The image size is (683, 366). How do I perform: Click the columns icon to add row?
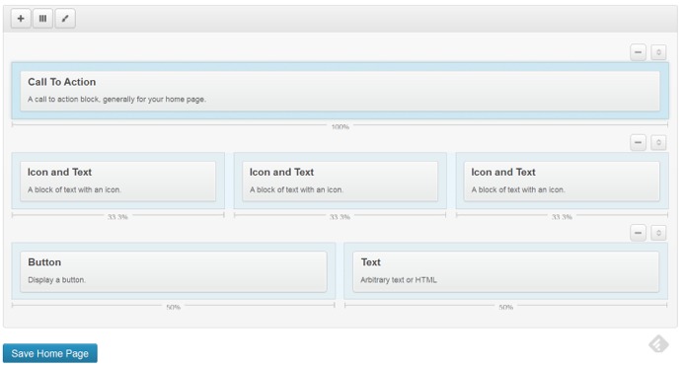[42, 19]
